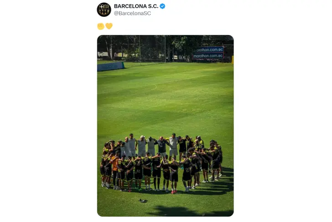
Task: Click the blue sideline board in photo
Action: tap(111, 66)
